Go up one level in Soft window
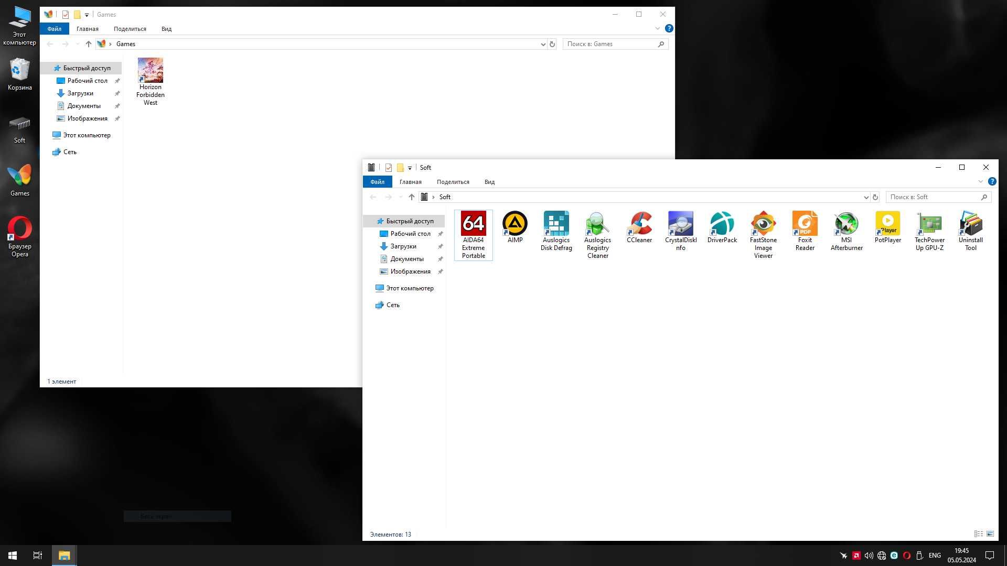 point(411,197)
